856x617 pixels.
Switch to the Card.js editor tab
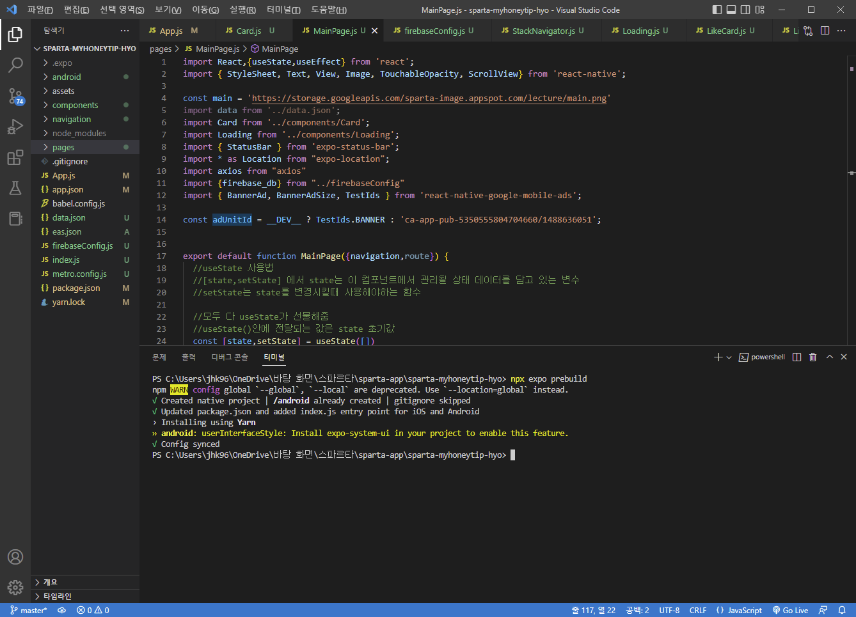[254, 31]
